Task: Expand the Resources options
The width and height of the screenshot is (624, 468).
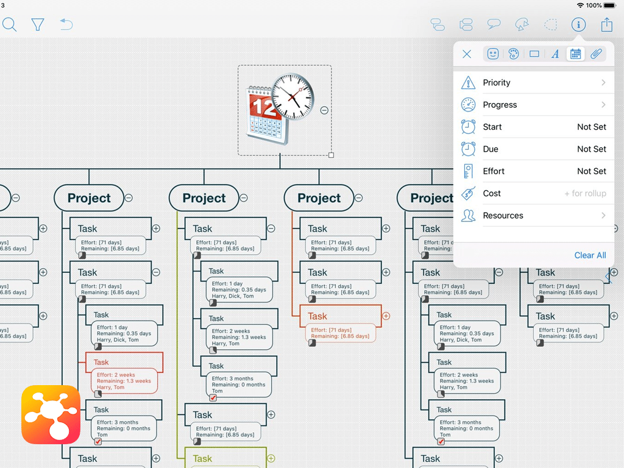Action: tap(534, 216)
